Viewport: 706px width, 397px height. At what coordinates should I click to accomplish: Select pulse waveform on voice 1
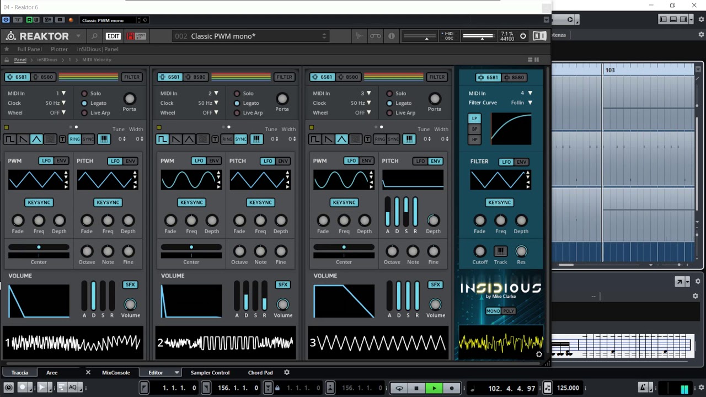pos(9,139)
